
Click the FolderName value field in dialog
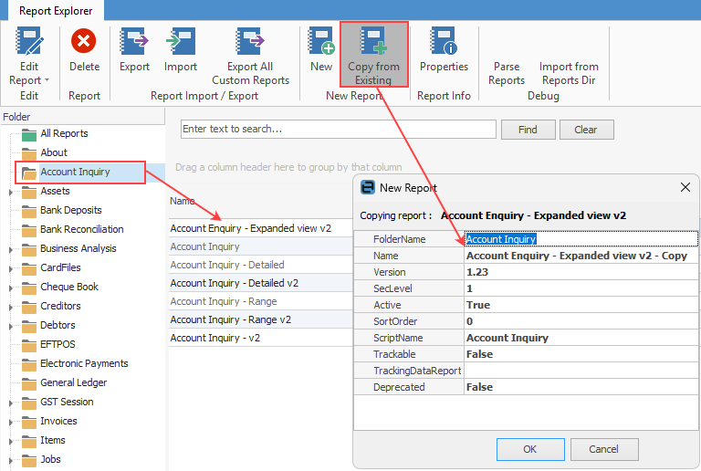pyautogui.click(x=581, y=239)
